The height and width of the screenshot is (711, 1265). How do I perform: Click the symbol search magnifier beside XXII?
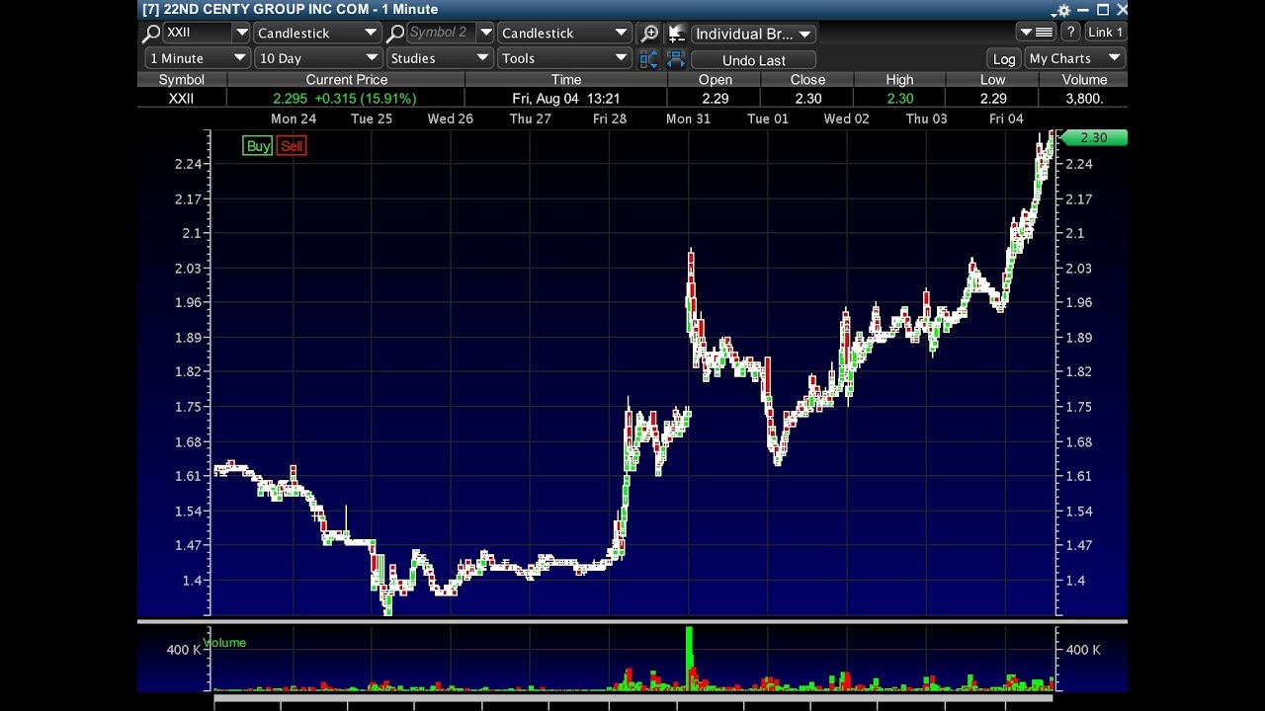[152, 33]
